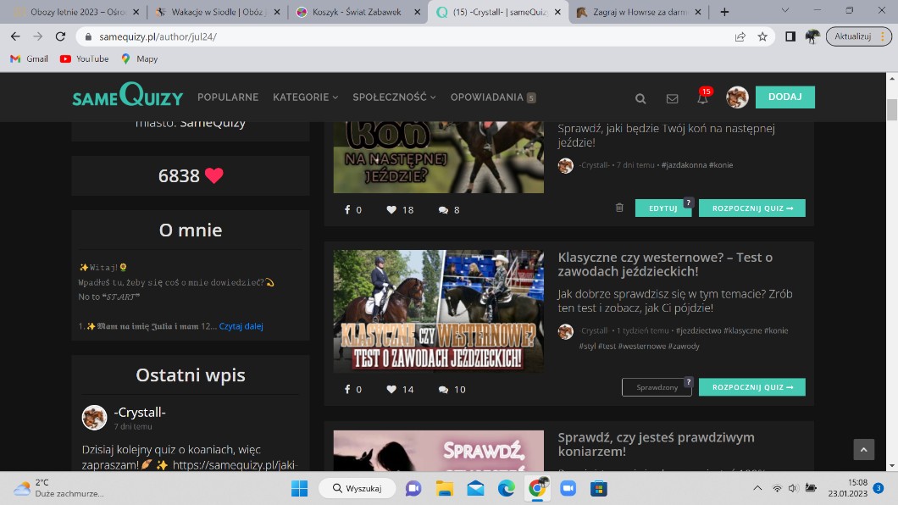
Task: Switch to the Koszyk - Świat Zabawek tab
Action: point(357,13)
